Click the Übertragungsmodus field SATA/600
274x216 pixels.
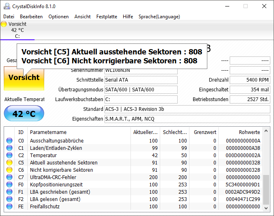(141, 90)
